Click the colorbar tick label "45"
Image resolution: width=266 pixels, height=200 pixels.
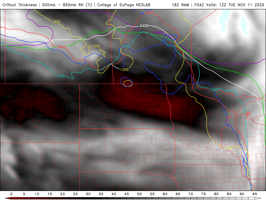(x=127, y=194)
